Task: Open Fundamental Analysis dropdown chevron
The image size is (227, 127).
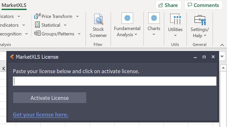Action: 136,34
